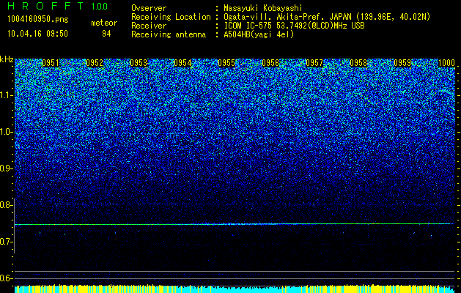Click the Receiver field label
The height and width of the screenshot is (293, 461).
tap(149, 26)
